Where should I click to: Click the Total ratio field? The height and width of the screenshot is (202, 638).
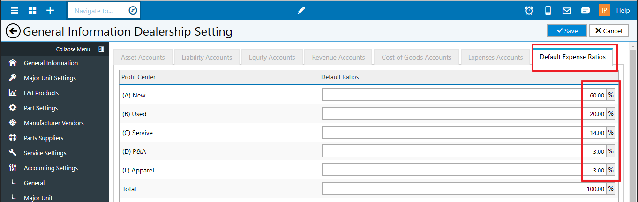point(465,189)
